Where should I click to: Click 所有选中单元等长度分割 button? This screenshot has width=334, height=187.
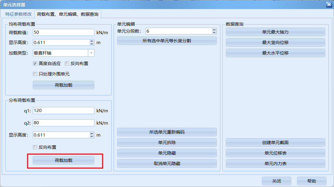pyautogui.click(x=167, y=41)
